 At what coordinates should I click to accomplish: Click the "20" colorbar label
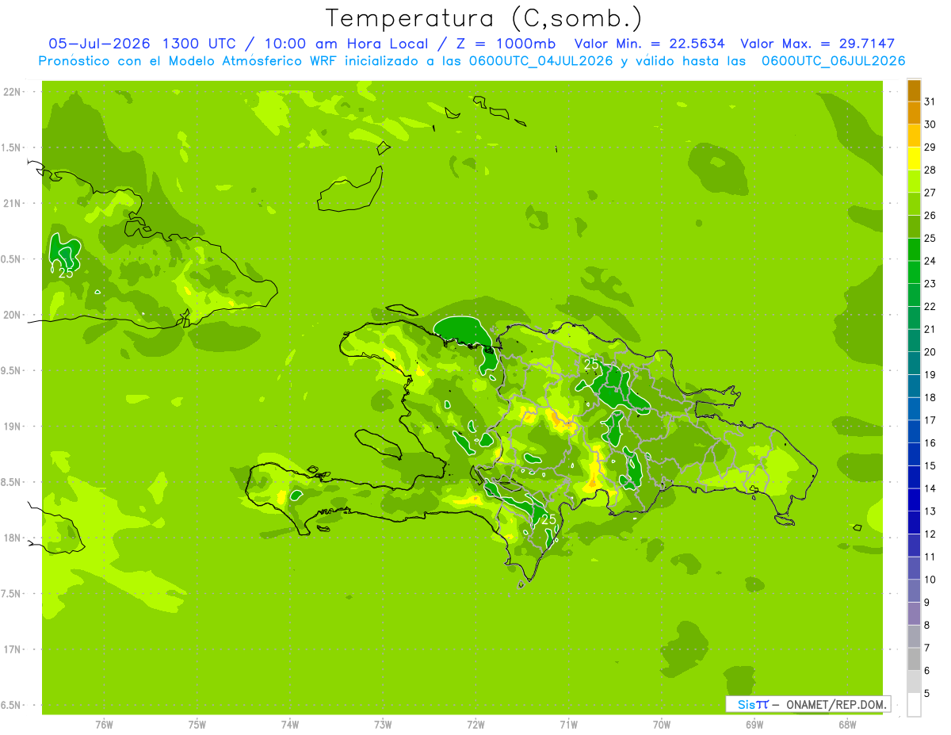coord(930,352)
